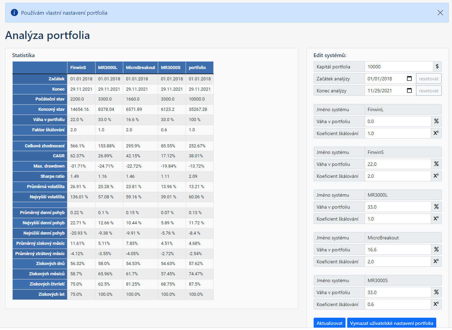Focus the MR3000S Koeficient škálování field
Screen dimensions: 452x330
(x=398, y=304)
